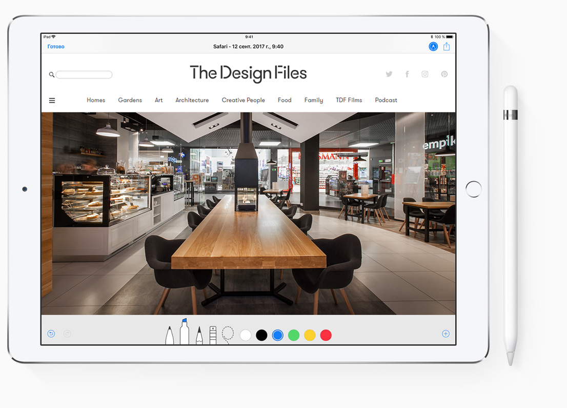The height and width of the screenshot is (408, 567).
Task: Choose the green color swatch
Action: pyautogui.click(x=294, y=335)
